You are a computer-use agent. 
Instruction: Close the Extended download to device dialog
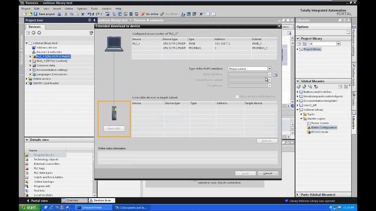(x=279, y=26)
